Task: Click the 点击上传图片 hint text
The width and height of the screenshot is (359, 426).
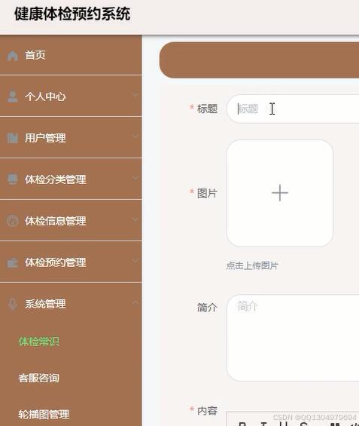Action: point(252,265)
